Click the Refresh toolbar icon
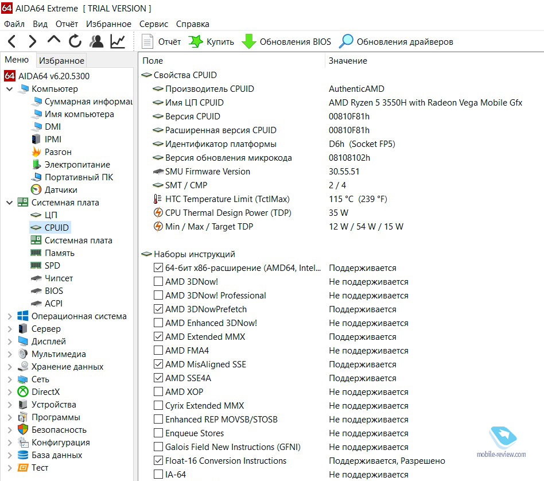 click(75, 41)
